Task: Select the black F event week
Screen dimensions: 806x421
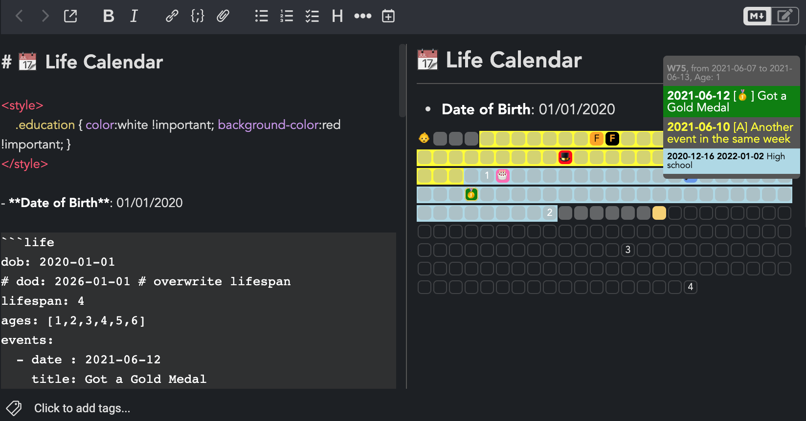Action: pos(612,139)
